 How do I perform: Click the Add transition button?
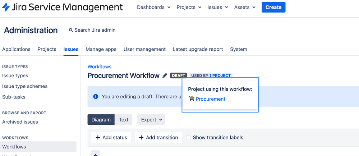[x=158, y=137]
